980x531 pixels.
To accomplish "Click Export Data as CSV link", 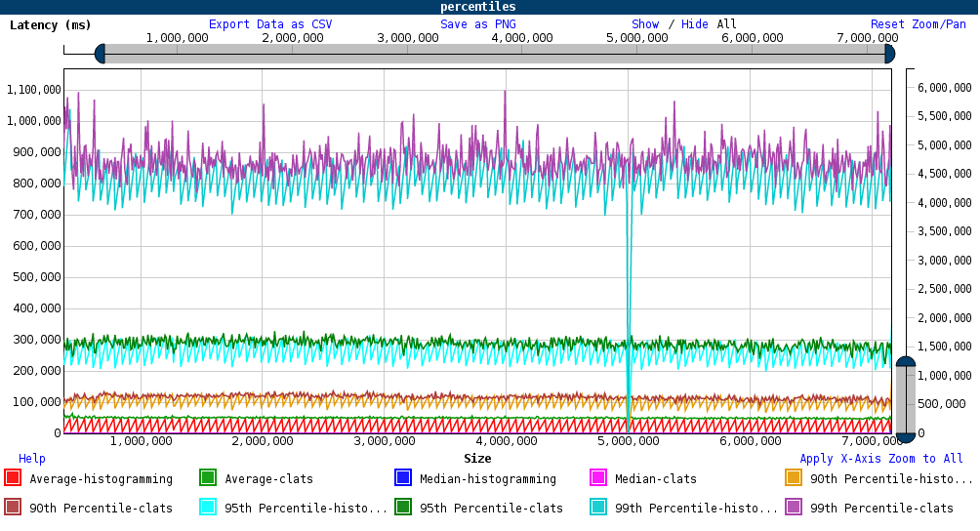I will point(270,24).
